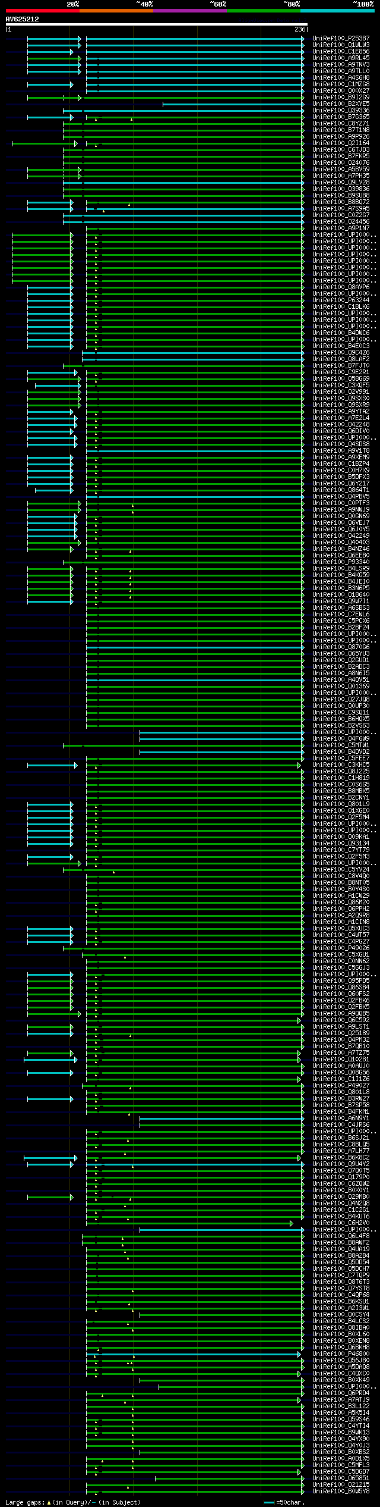Select hit label UniRef100_Q8AVP6
This screenshot has height=1507, width=380.
click(341, 287)
